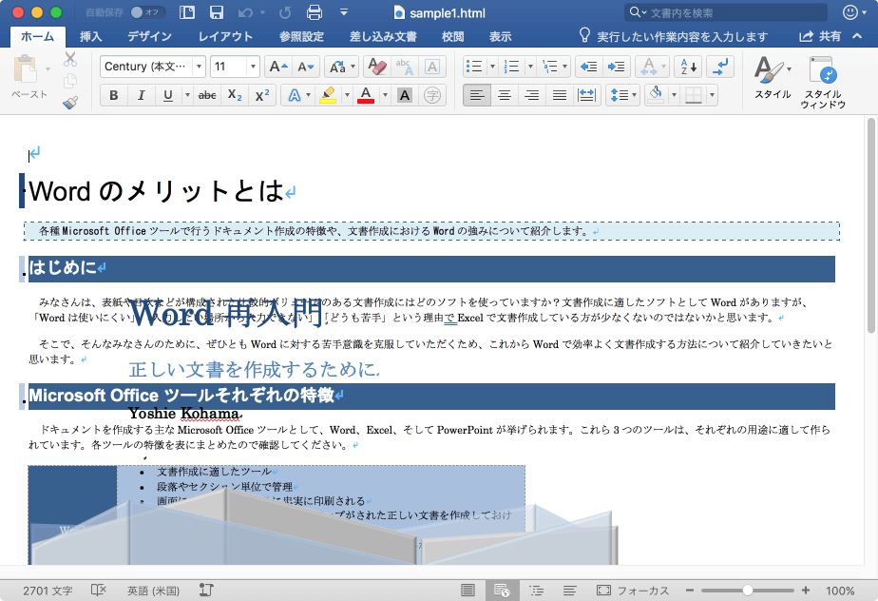Increase paragraph indent

[x=617, y=67]
